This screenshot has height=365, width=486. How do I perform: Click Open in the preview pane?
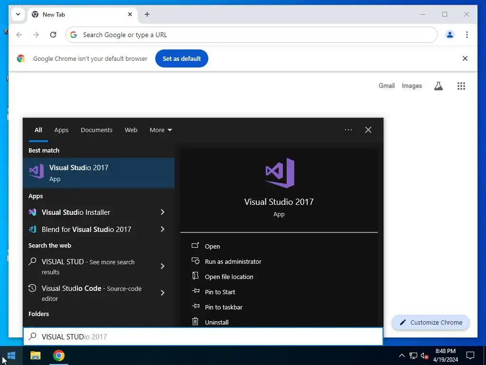[212, 247]
